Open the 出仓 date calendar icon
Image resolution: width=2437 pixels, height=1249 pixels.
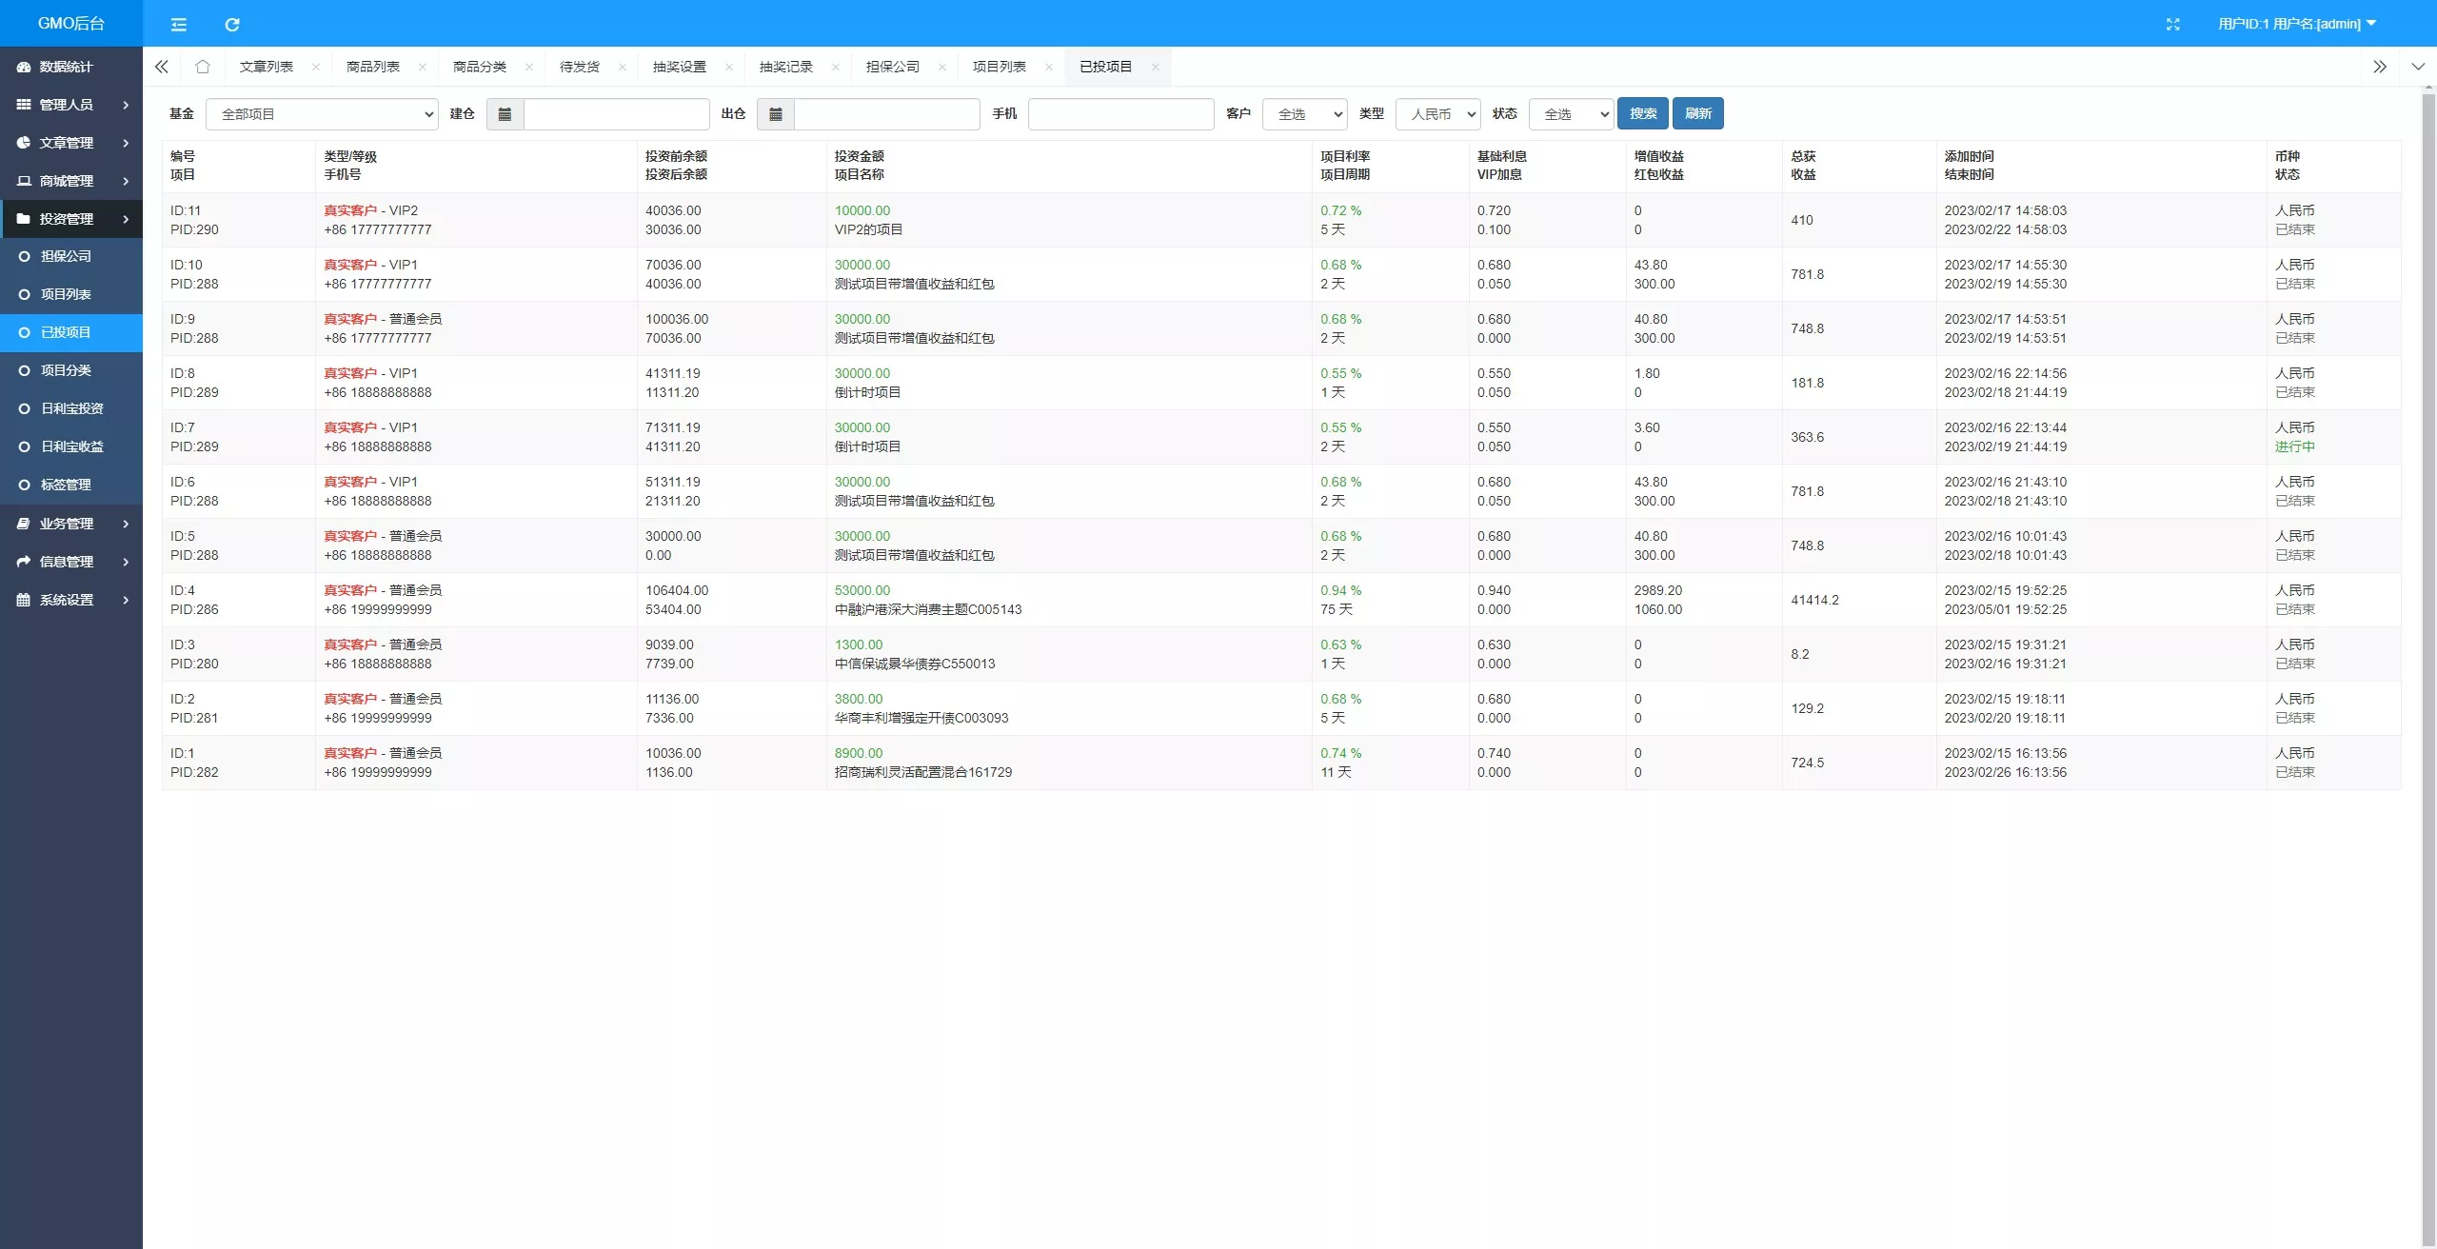(x=776, y=114)
